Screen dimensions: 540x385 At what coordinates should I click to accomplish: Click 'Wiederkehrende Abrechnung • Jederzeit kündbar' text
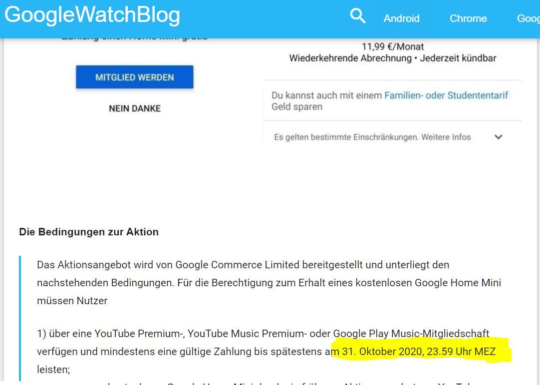(393, 58)
